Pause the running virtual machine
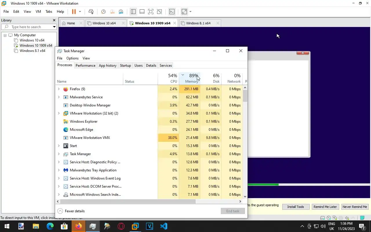Viewport: 371px width, 232px height. 74,12
